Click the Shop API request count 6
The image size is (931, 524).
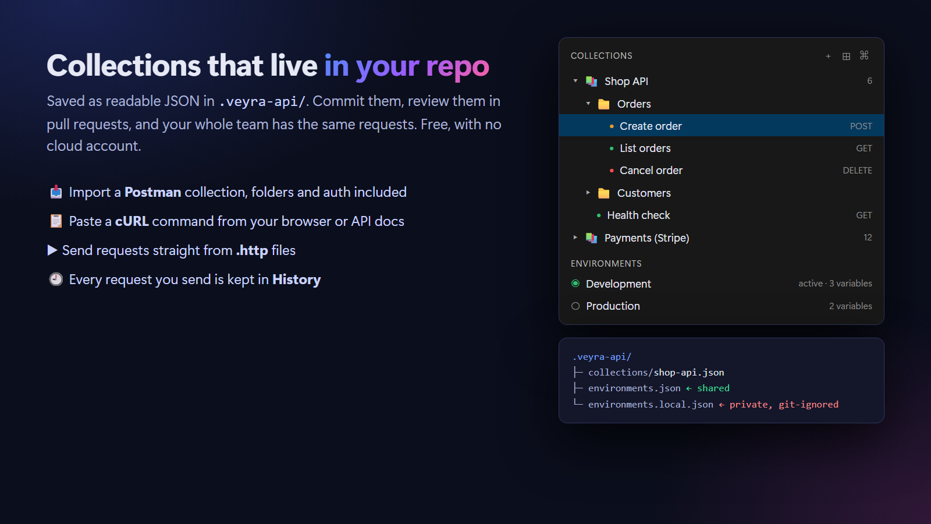pyautogui.click(x=869, y=81)
